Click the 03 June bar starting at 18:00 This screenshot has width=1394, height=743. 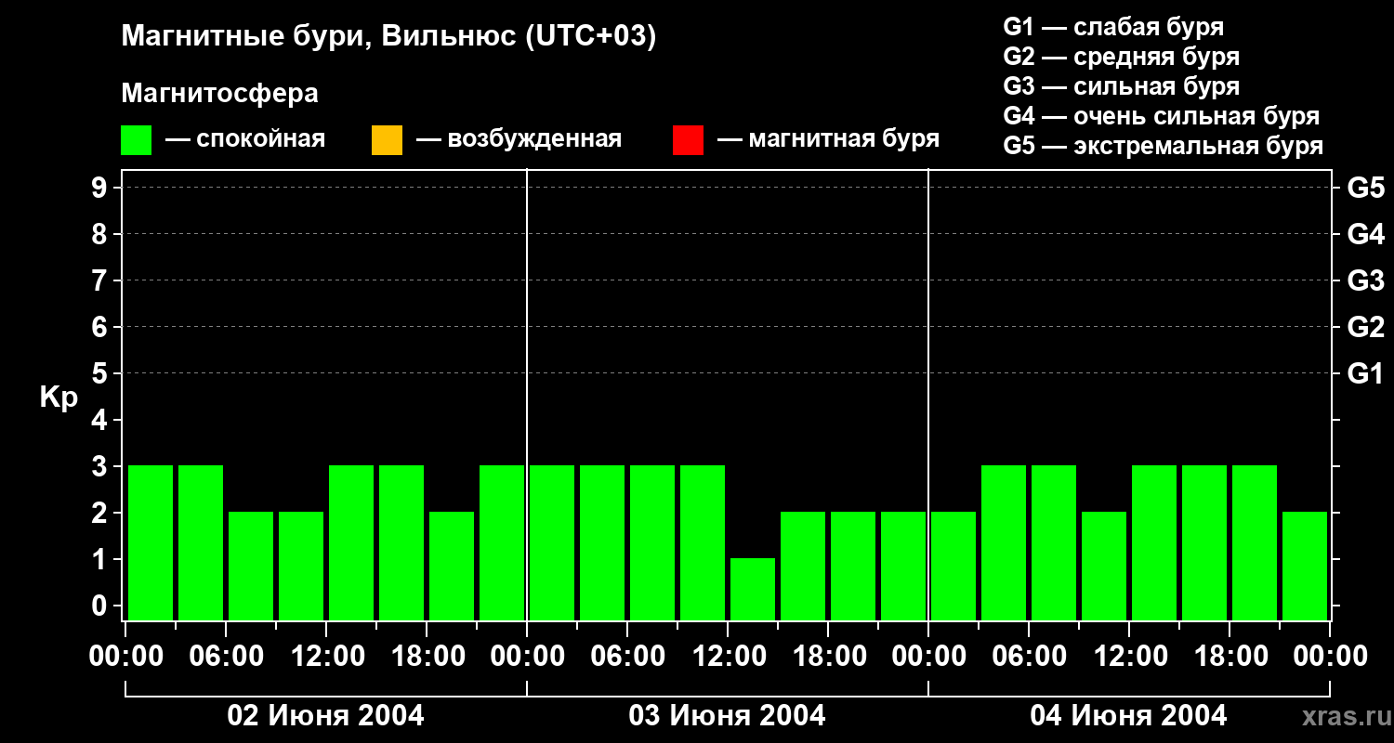(853, 566)
